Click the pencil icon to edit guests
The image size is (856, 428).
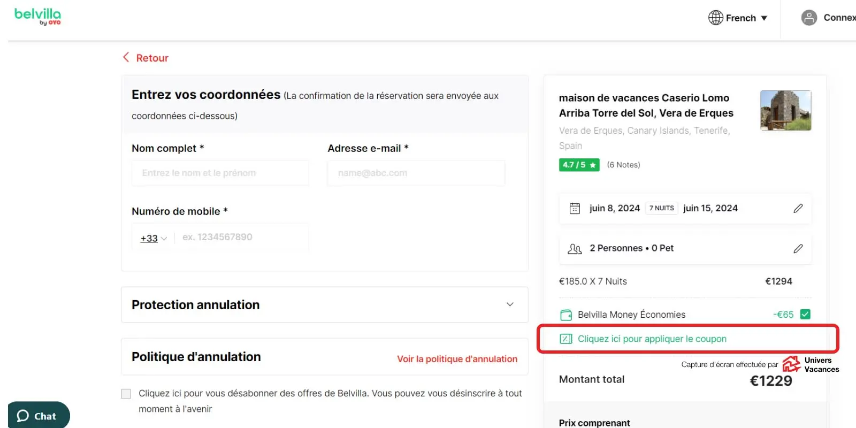point(798,248)
